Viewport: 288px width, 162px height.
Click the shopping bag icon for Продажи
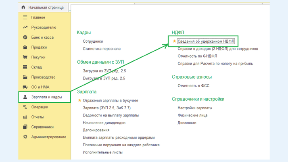click(x=25, y=47)
